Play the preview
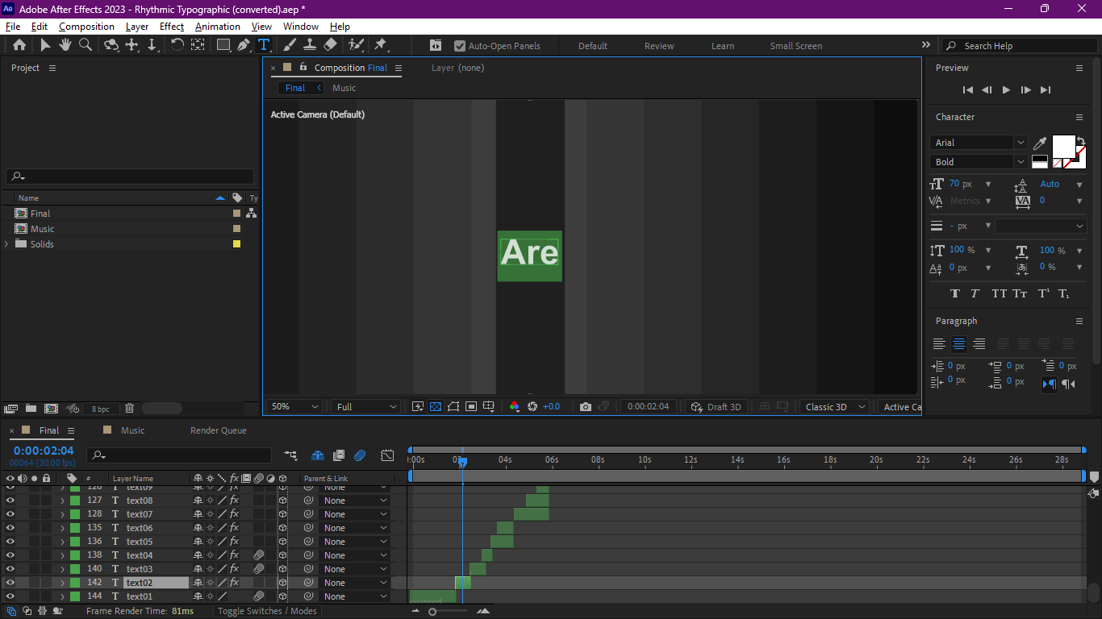The width and height of the screenshot is (1102, 619). (1006, 90)
